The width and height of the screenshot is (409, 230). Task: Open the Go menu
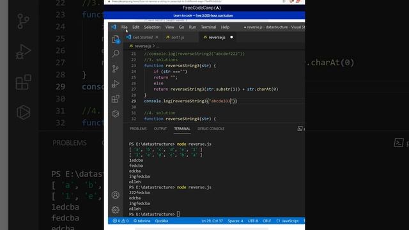click(181, 27)
